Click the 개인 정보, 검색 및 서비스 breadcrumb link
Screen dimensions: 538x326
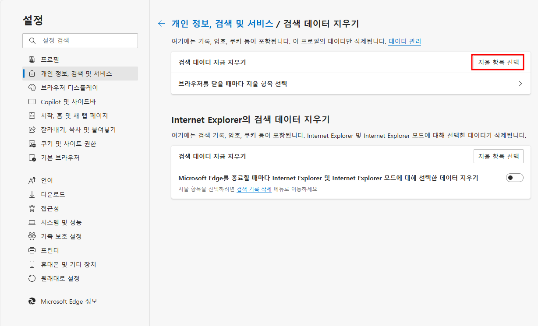pos(222,24)
